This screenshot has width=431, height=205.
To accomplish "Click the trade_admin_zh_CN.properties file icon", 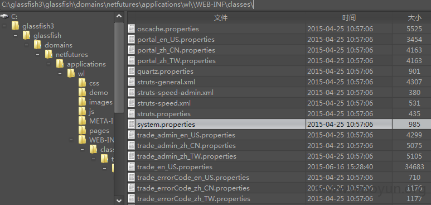I will pos(132,145).
